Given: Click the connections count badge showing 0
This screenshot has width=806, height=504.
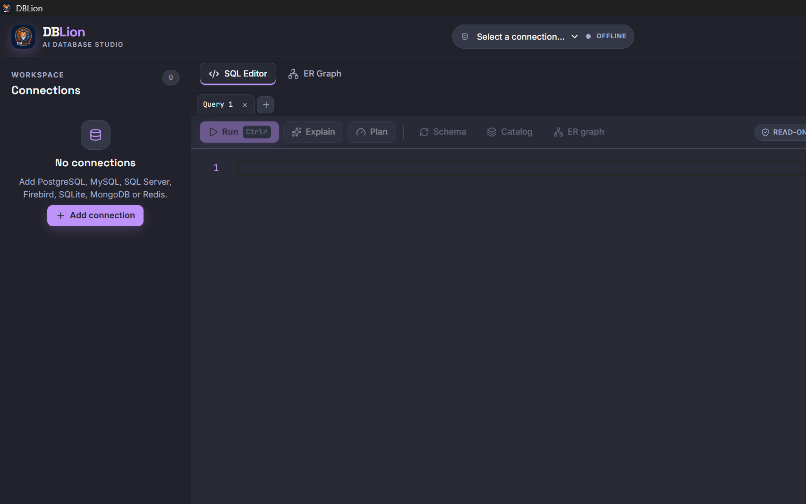Looking at the screenshot, I should [x=171, y=77].
